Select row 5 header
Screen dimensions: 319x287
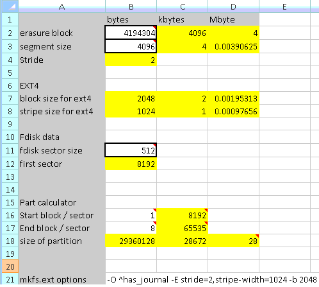[x=10, y=73]
